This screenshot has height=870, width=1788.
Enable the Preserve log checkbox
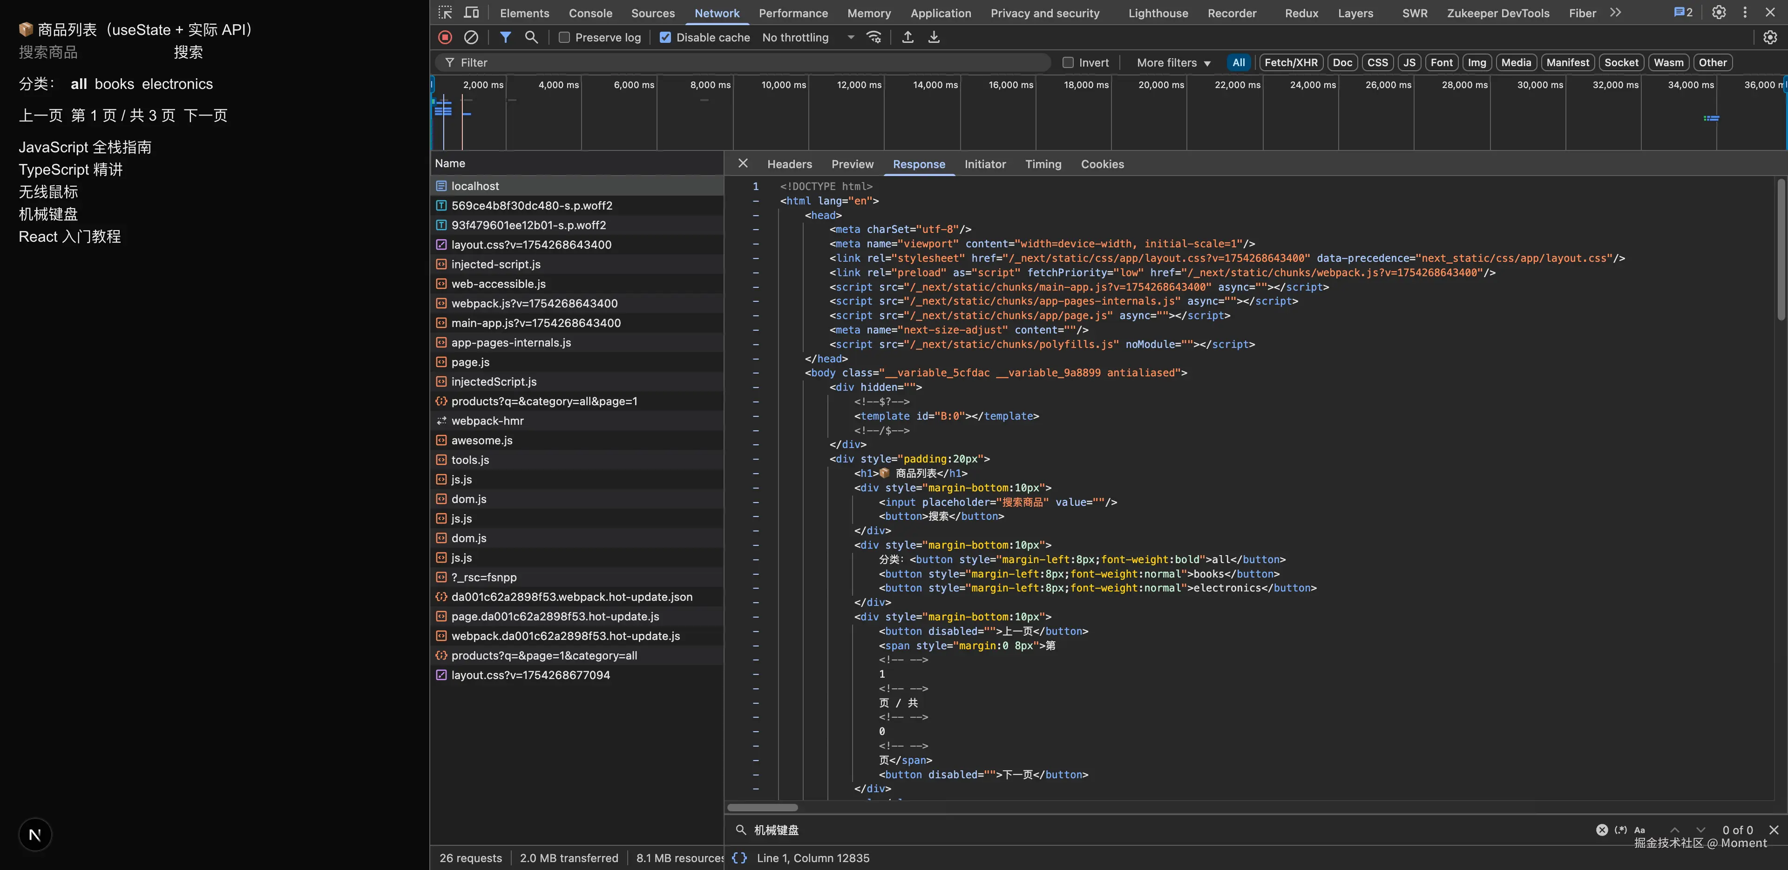coord(564,38)
